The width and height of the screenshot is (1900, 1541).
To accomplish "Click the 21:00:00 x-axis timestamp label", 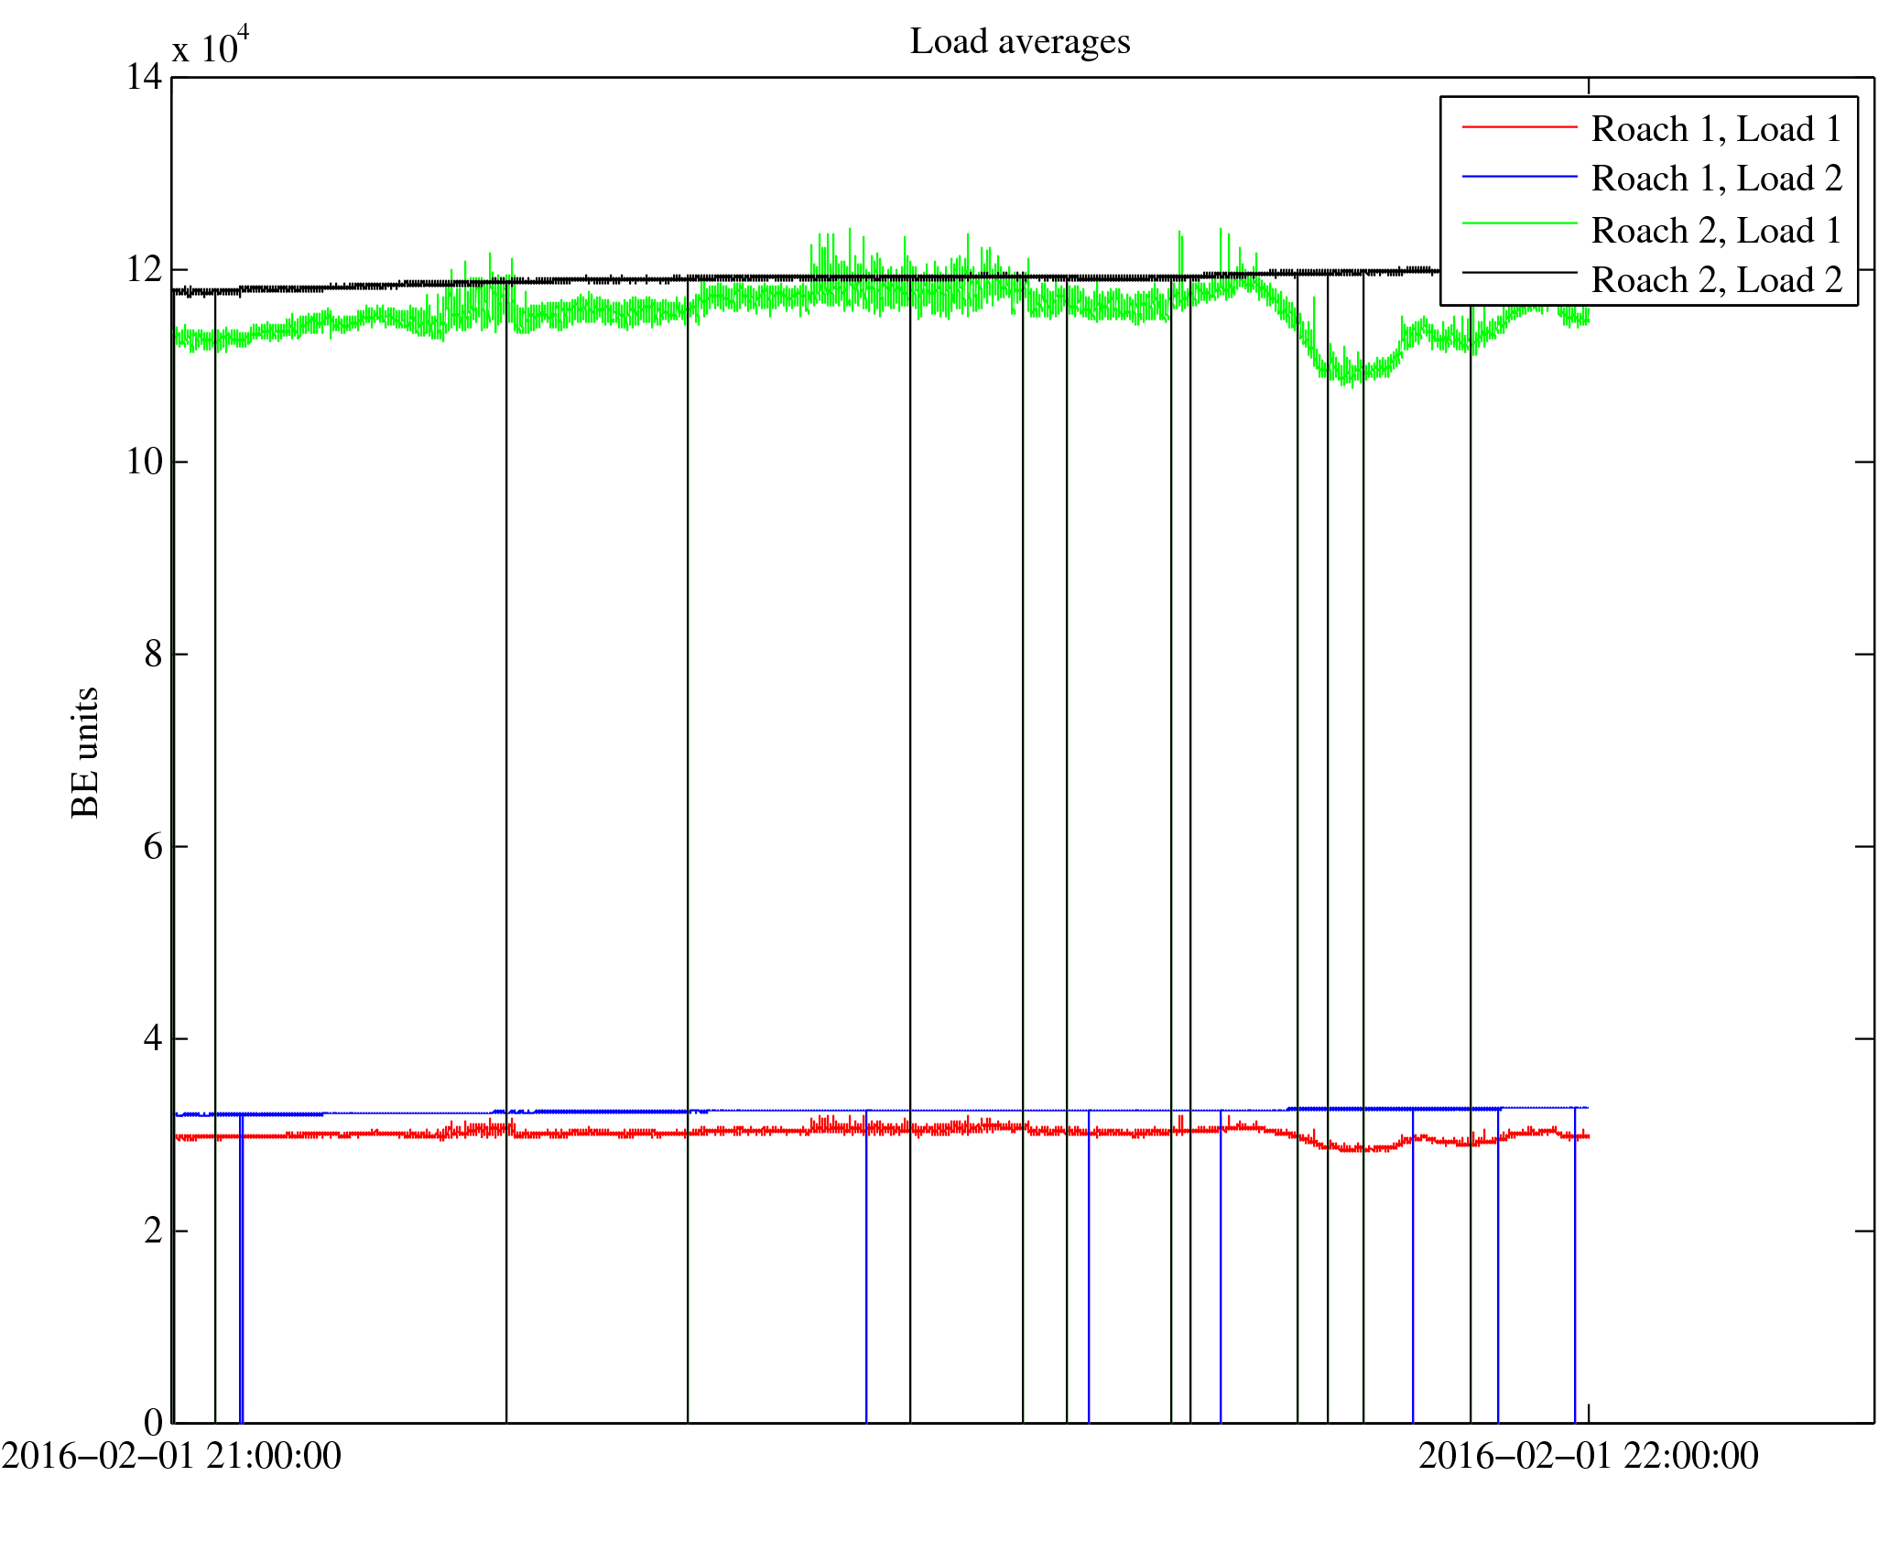I will tap(171, 1456).
